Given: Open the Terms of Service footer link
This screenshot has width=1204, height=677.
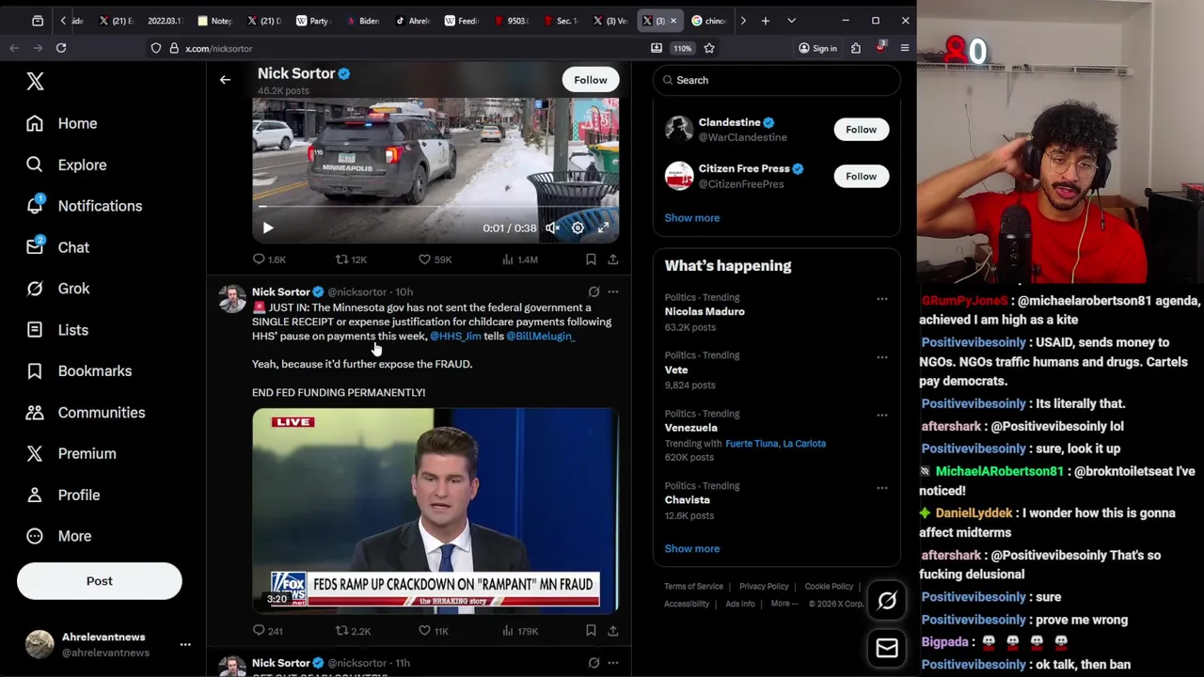Looking at the screenshot, I should point(693,587).
